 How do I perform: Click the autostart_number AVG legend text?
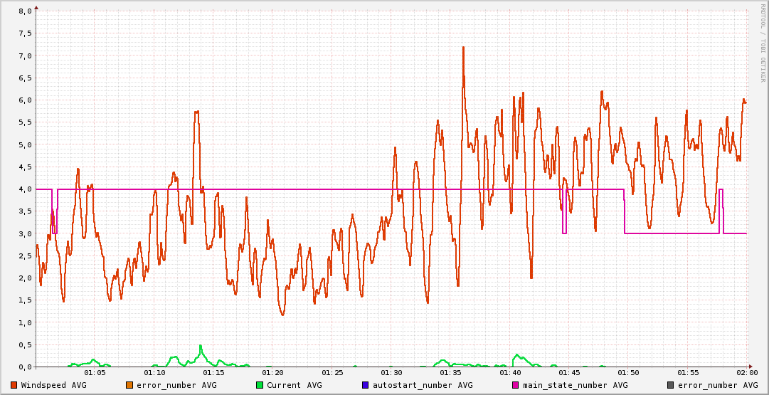(x=423, y=385)
